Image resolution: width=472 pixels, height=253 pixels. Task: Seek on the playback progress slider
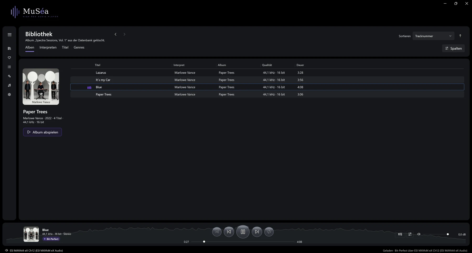pos(243,241)
